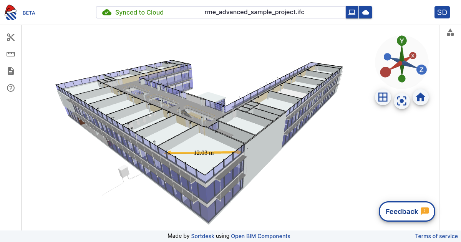Open the help question mark icon

(11, 88)
